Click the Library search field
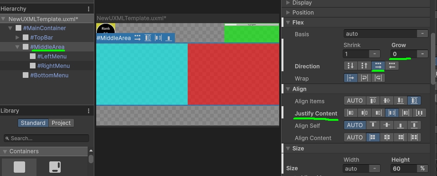 tap(46, 138)
